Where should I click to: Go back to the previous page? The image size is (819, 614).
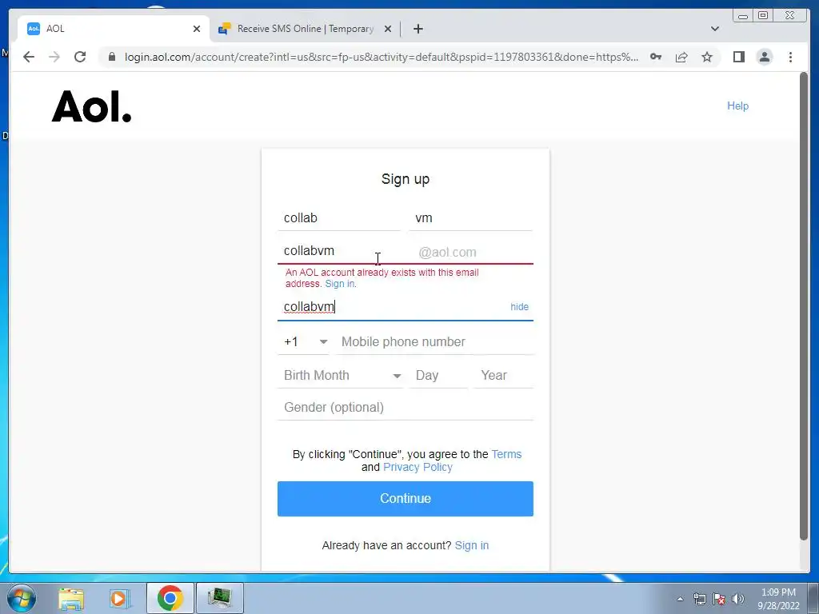(29, 57)
